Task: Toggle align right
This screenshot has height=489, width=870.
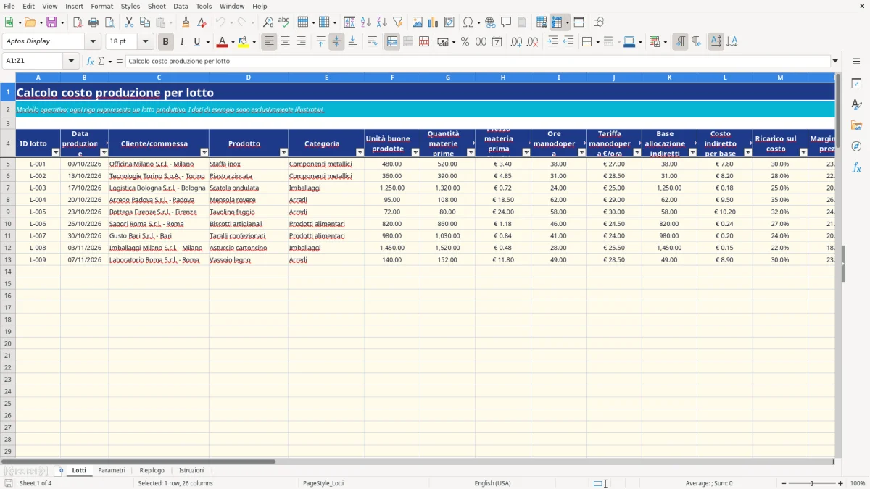Action: tap(301, 42)
